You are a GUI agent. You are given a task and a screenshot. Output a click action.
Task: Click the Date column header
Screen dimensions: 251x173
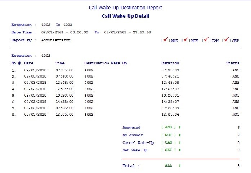(x=28, y=63)
